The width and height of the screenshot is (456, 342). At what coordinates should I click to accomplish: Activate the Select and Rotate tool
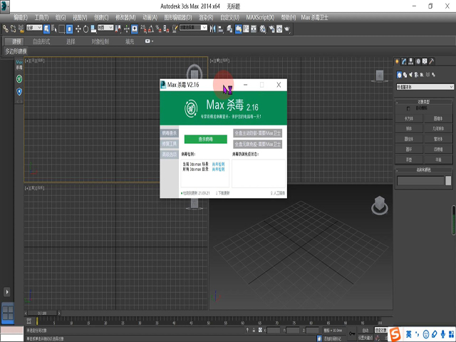[85, 28]
